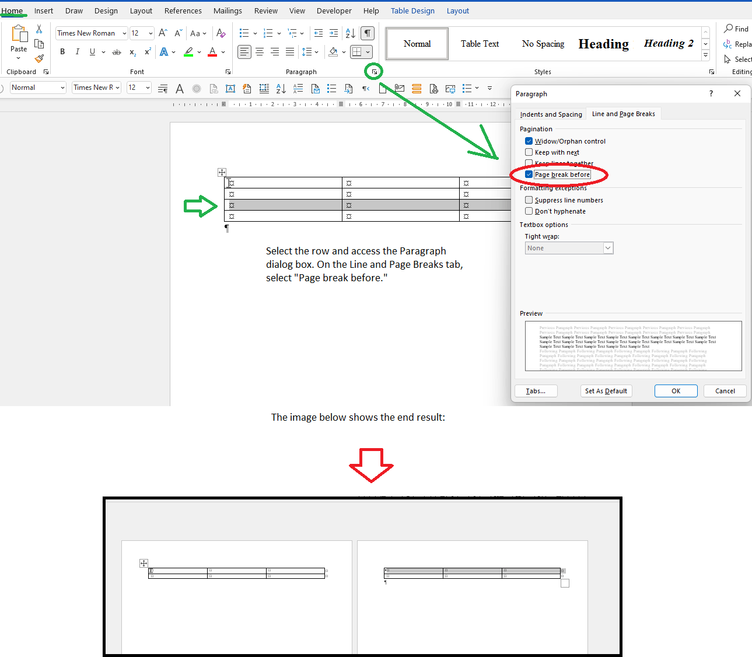
Task: Open the Table Design tab
Action: click(412, 11)
